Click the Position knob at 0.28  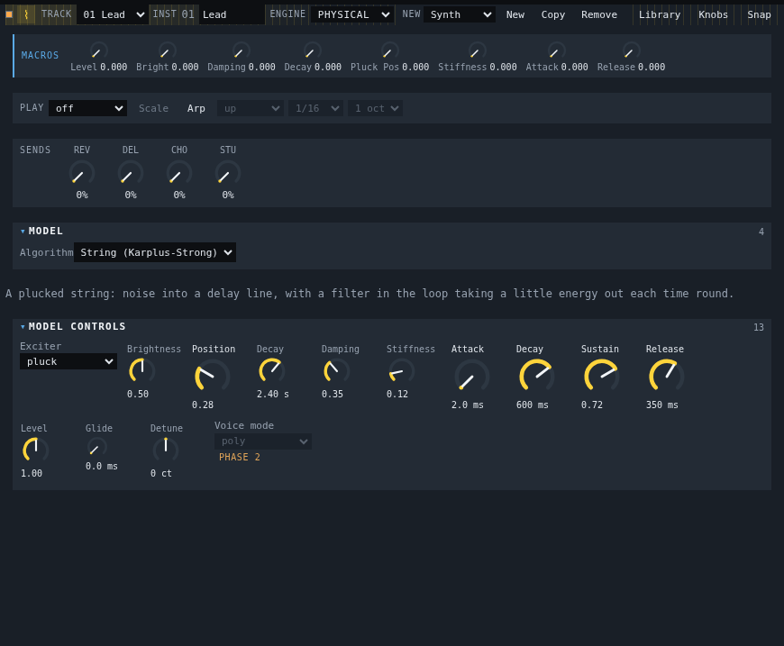click(x=212, y=377)
